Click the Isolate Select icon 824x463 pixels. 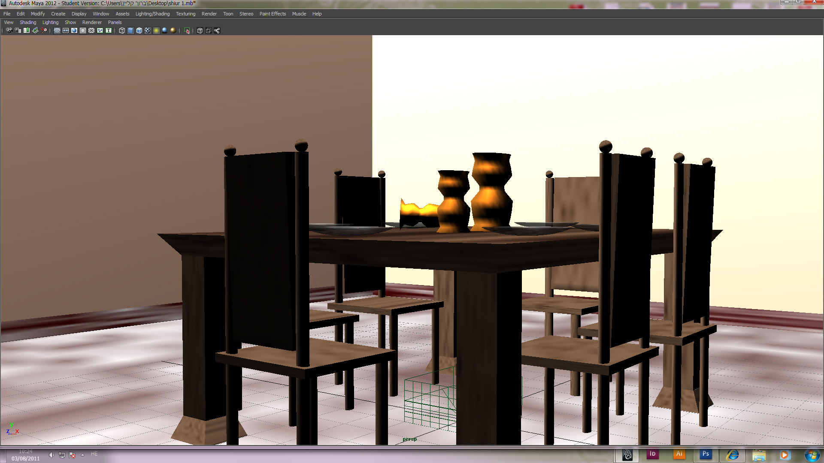coord(187,30)
